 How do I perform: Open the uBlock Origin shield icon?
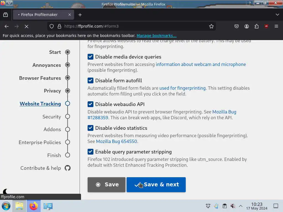[266, 26]
